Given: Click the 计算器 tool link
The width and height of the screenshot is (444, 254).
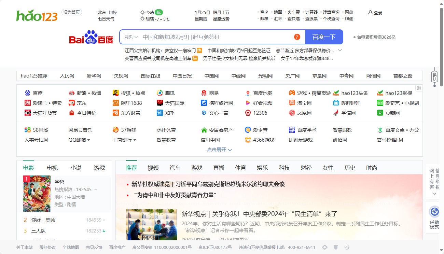Looking at the screenshot, I should [x=311, y=12].
